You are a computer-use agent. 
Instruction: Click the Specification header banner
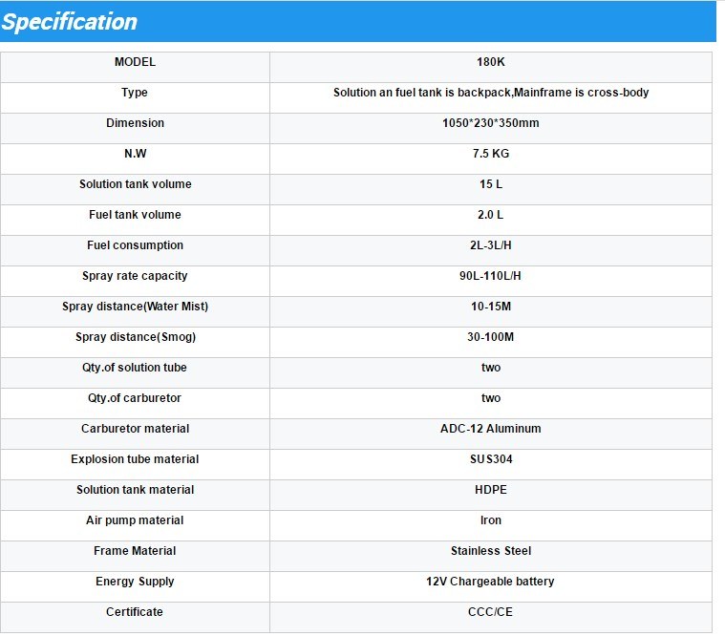point(358,21)
